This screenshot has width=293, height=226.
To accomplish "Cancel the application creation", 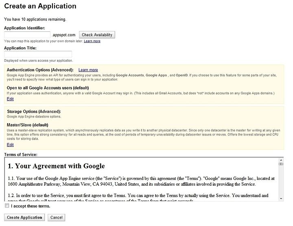I will pyautogui.click(x=57, y=217).
